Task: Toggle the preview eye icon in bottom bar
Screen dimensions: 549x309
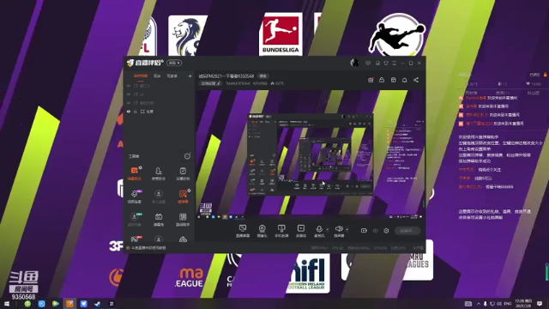Action: [375, 231]
